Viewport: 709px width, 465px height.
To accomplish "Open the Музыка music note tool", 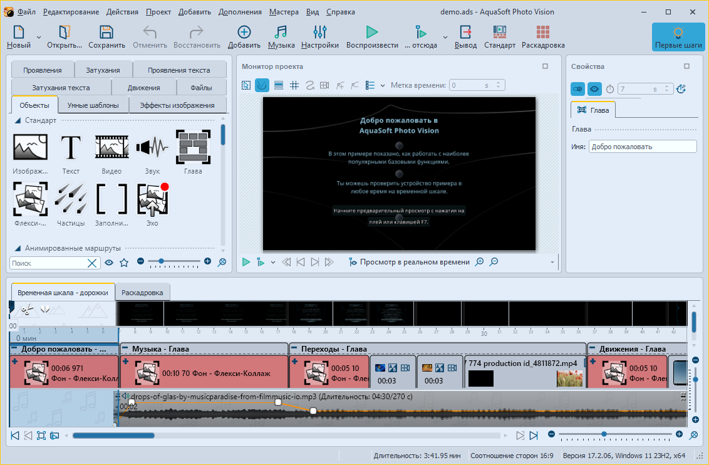I will pos(281,36).
